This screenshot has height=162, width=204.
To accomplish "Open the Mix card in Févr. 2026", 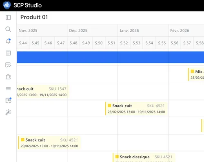I will (x=196, y=74).
